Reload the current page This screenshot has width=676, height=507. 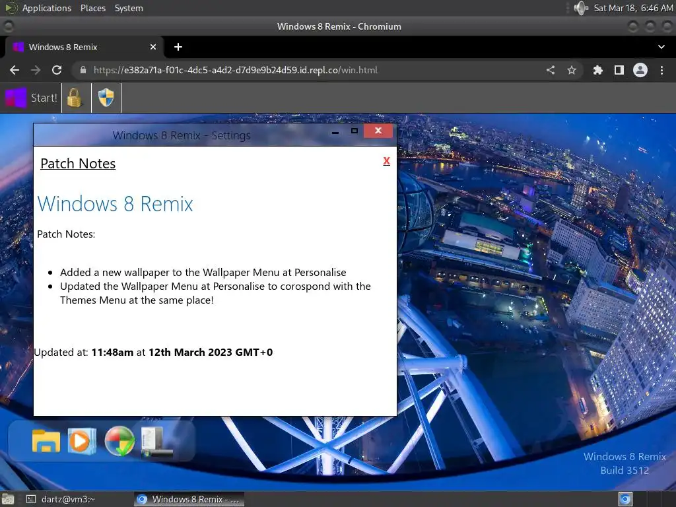tap(57, 70)
